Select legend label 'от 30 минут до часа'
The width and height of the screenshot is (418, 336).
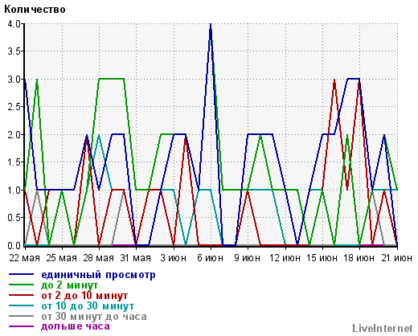click(x=94, y=317)
